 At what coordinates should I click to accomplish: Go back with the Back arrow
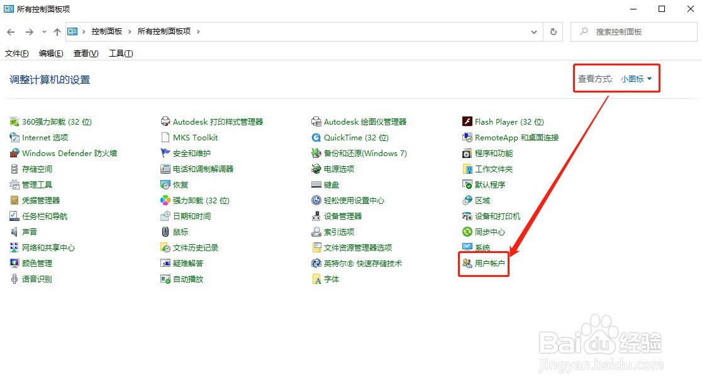tap(11, 32)
